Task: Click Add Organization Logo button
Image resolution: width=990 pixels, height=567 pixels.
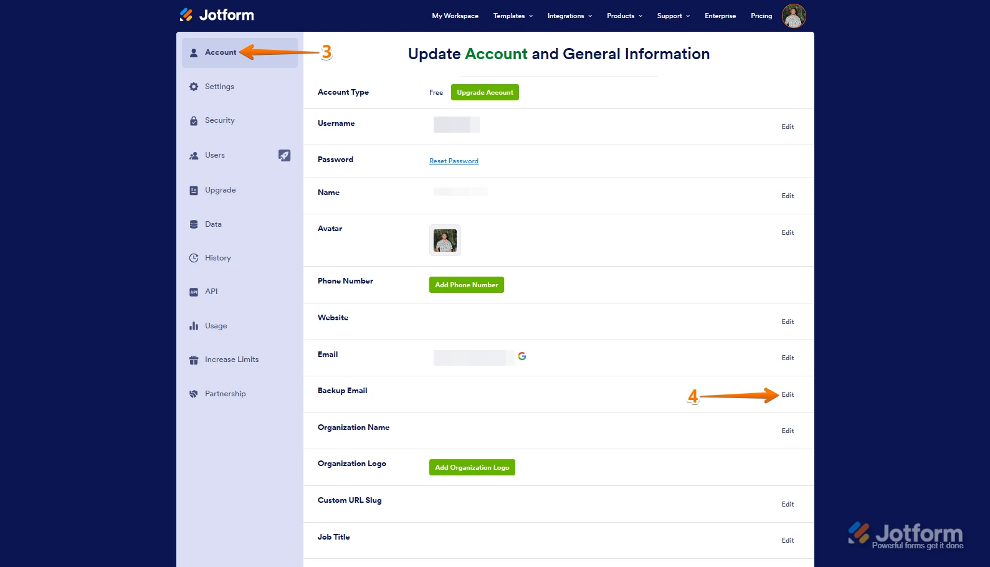Action: tap(472, 467)
